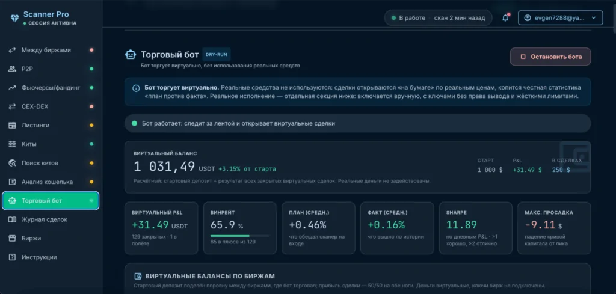Click the Между биржами arrows icon

(12, 50)
